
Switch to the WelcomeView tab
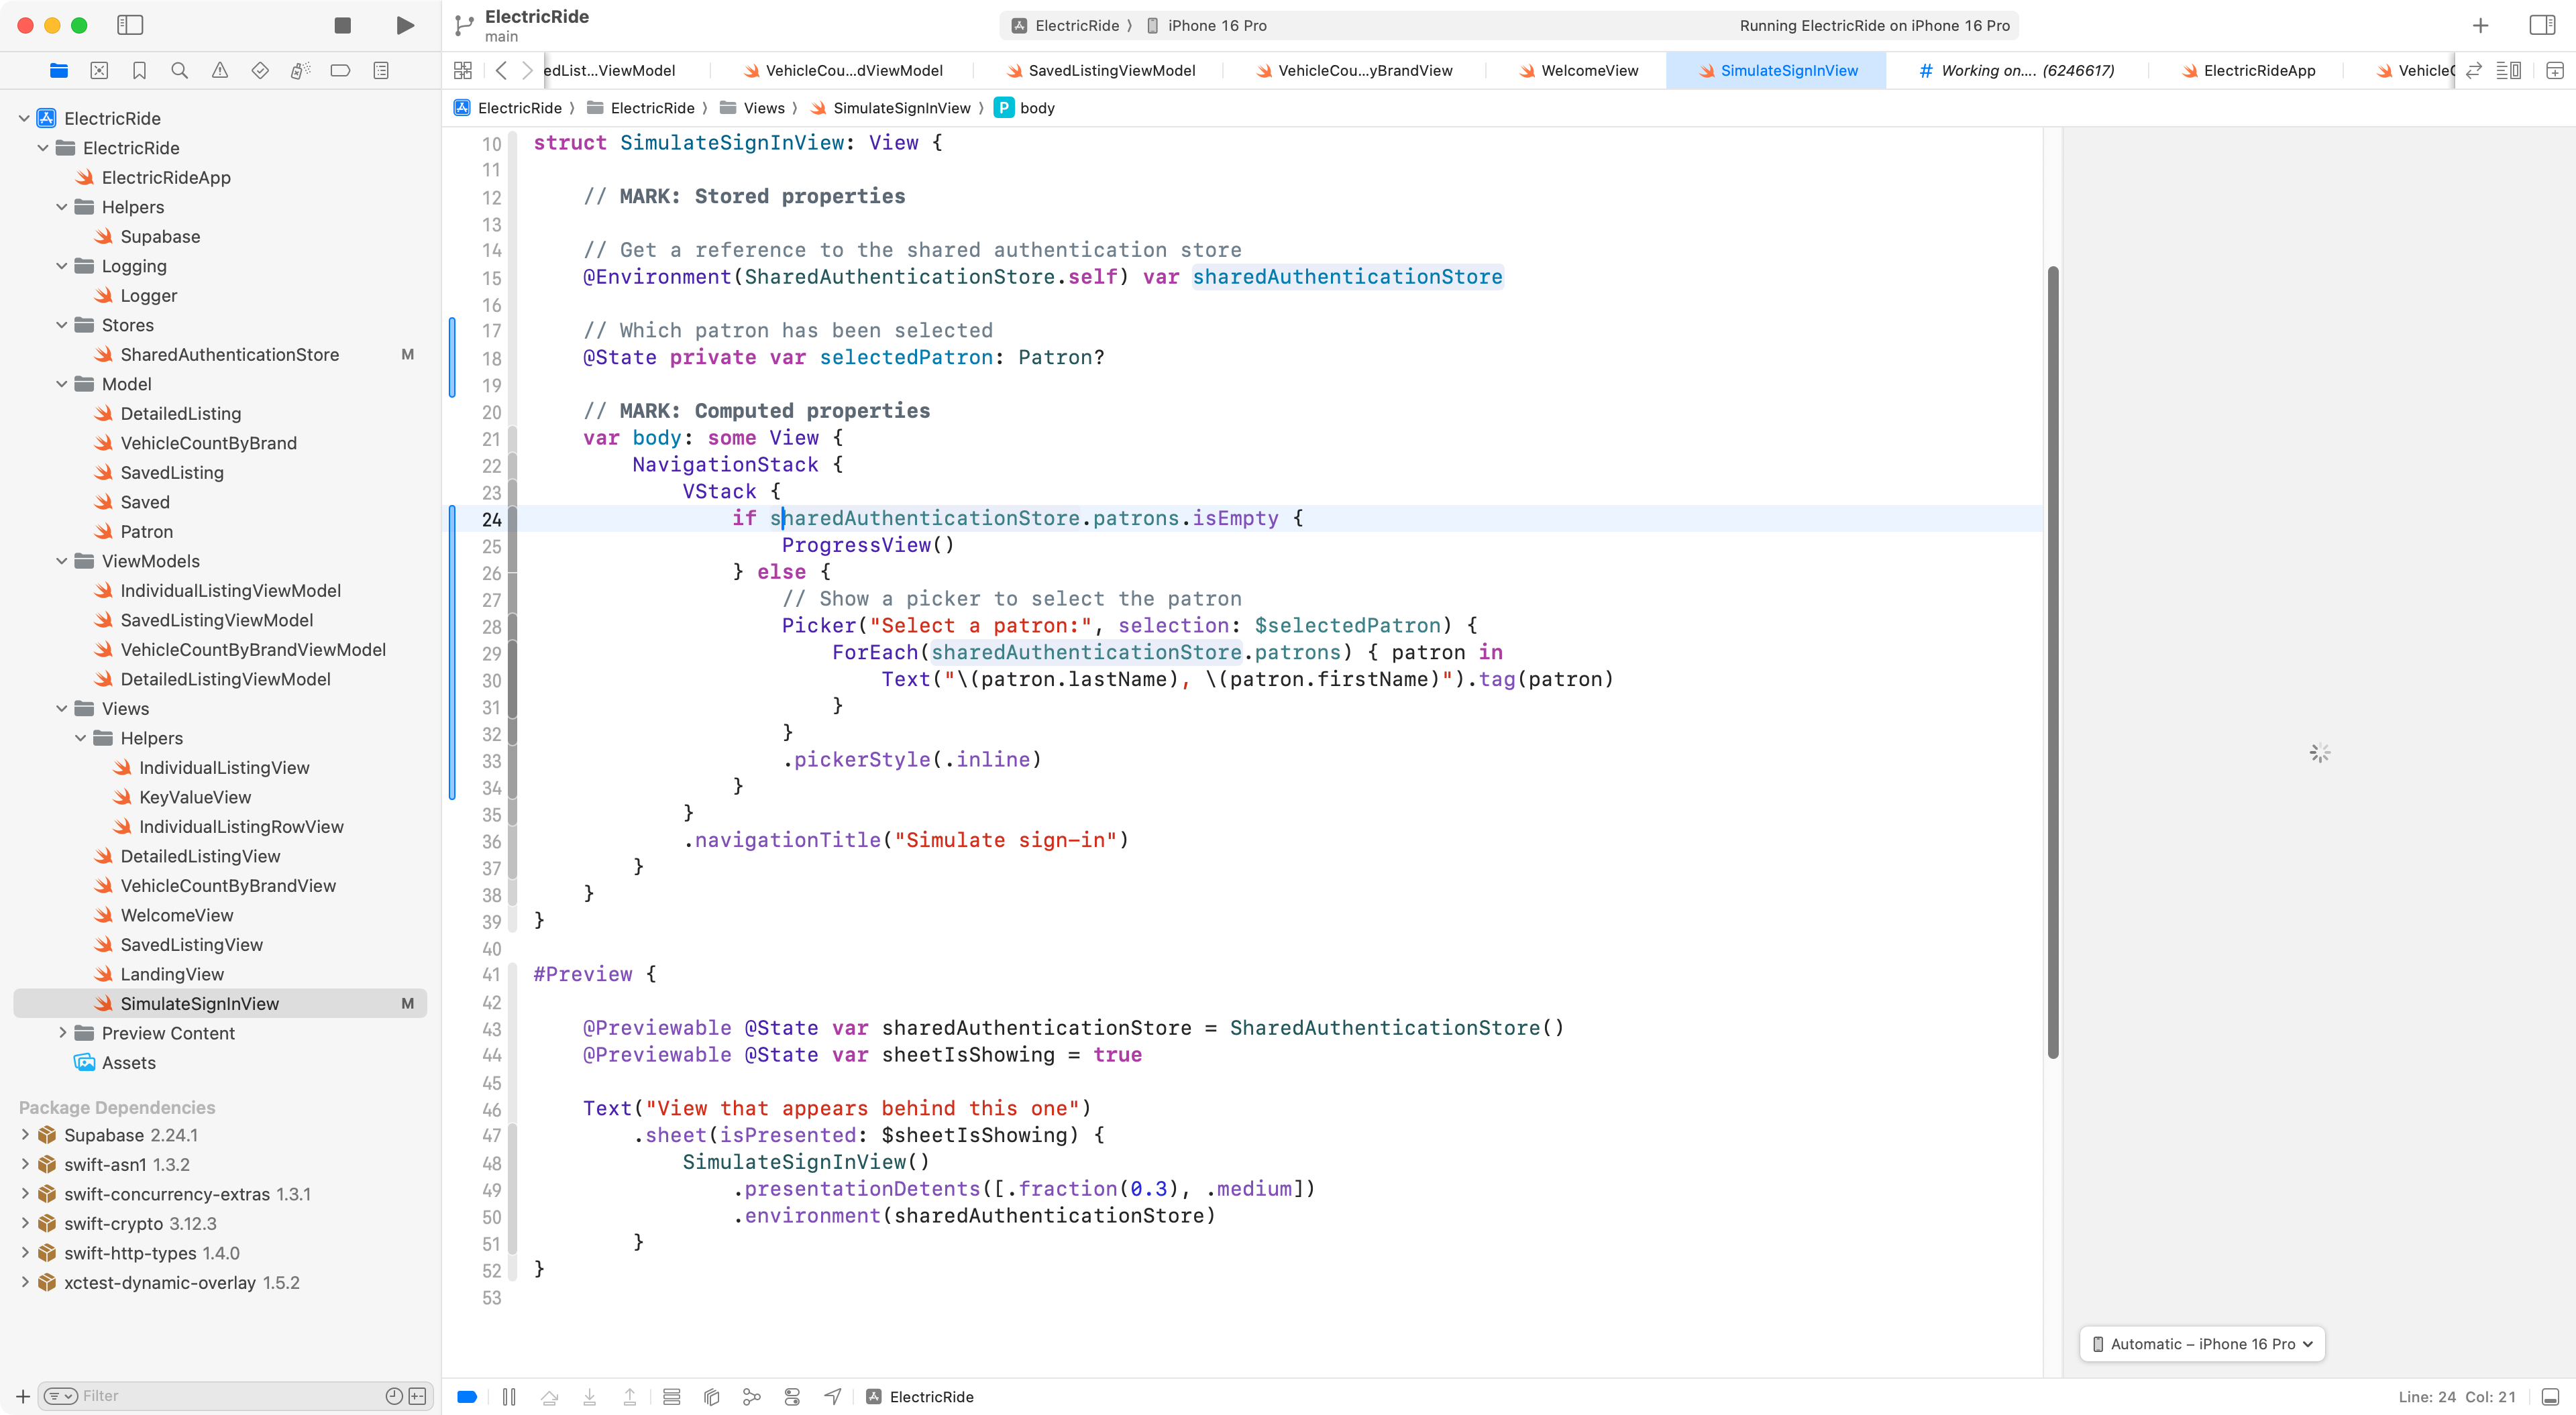(x=1589, y=70)
